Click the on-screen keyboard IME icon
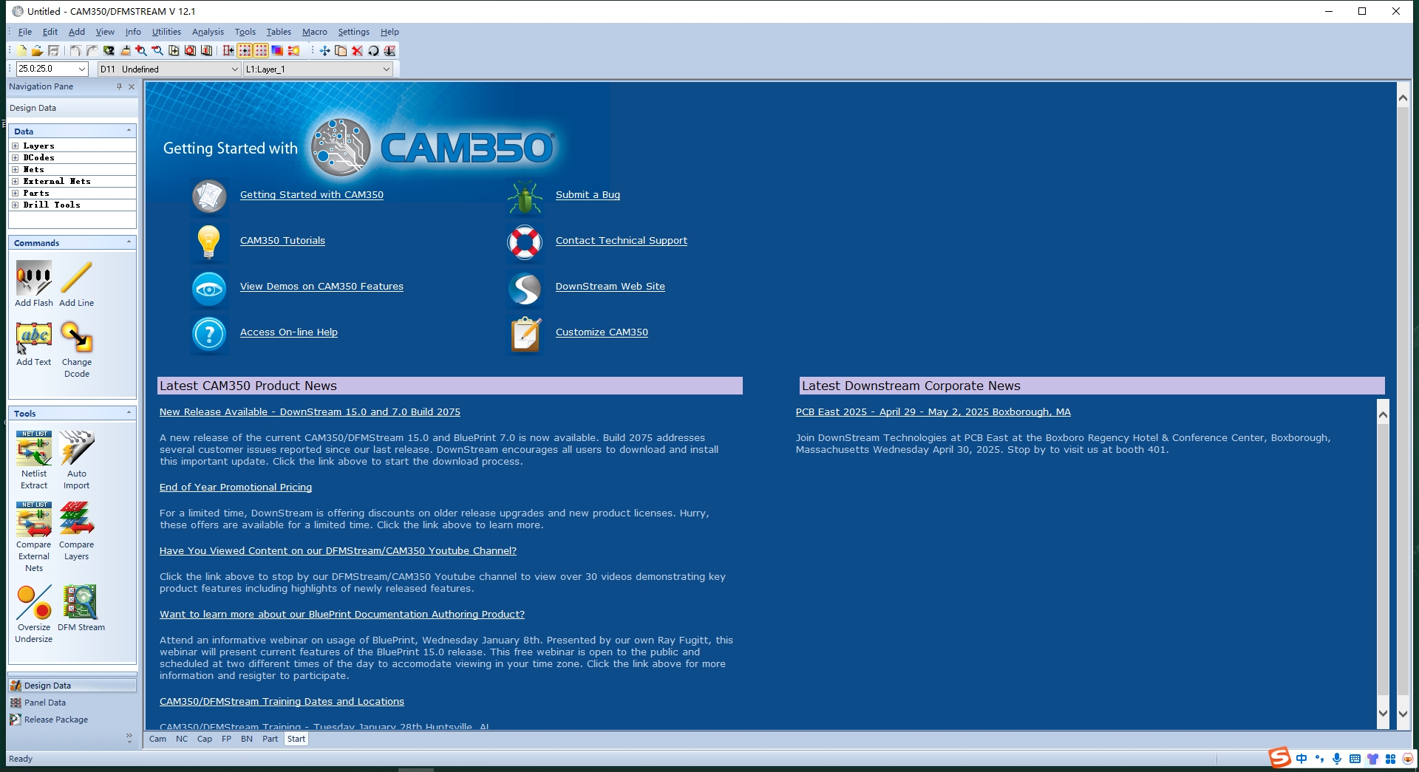The width and height of the screenshot is (1419, 772). click(1355, 759)
